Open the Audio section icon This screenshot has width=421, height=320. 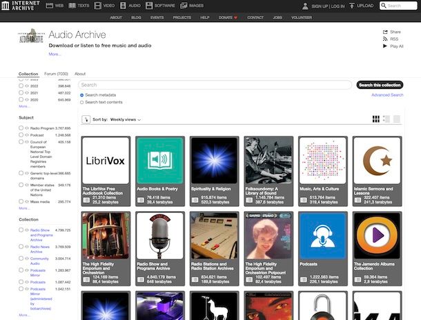point(123,6)
